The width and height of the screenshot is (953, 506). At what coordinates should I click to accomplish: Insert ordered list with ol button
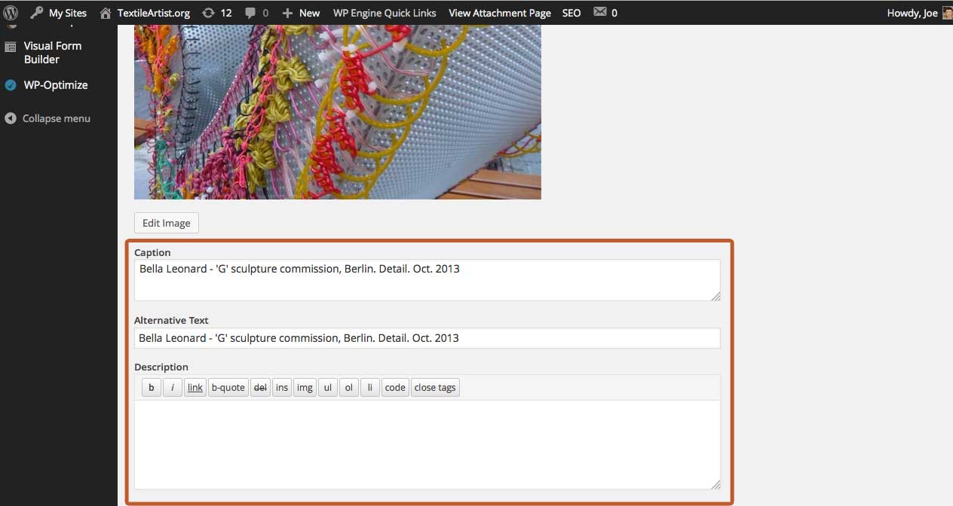click(349, 388)
